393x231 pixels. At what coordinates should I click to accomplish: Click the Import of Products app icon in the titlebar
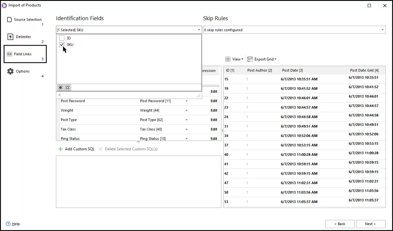point(4,5)
